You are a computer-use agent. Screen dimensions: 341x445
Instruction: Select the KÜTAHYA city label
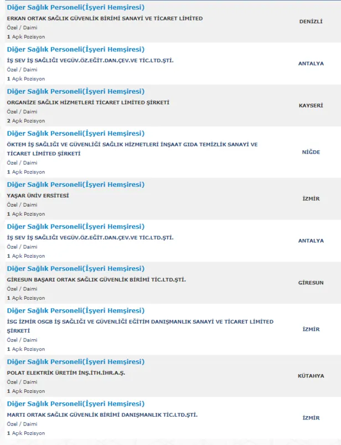click(x=311, y=376)
